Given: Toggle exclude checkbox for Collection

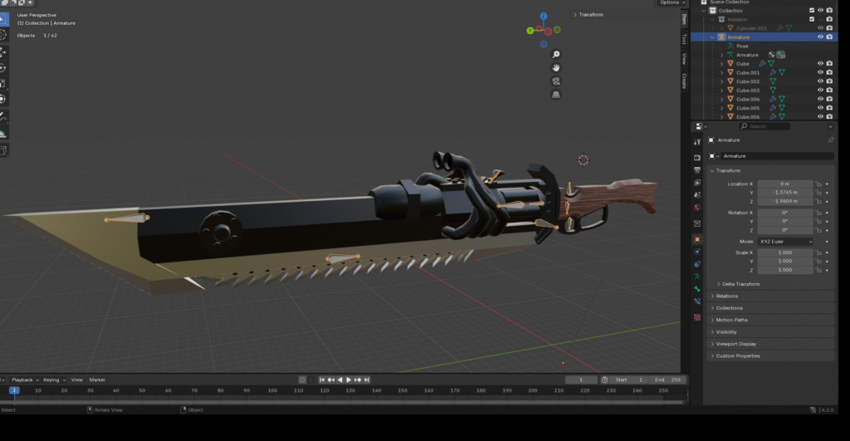Looking at the screenshot, I should [x=812, y=10].
